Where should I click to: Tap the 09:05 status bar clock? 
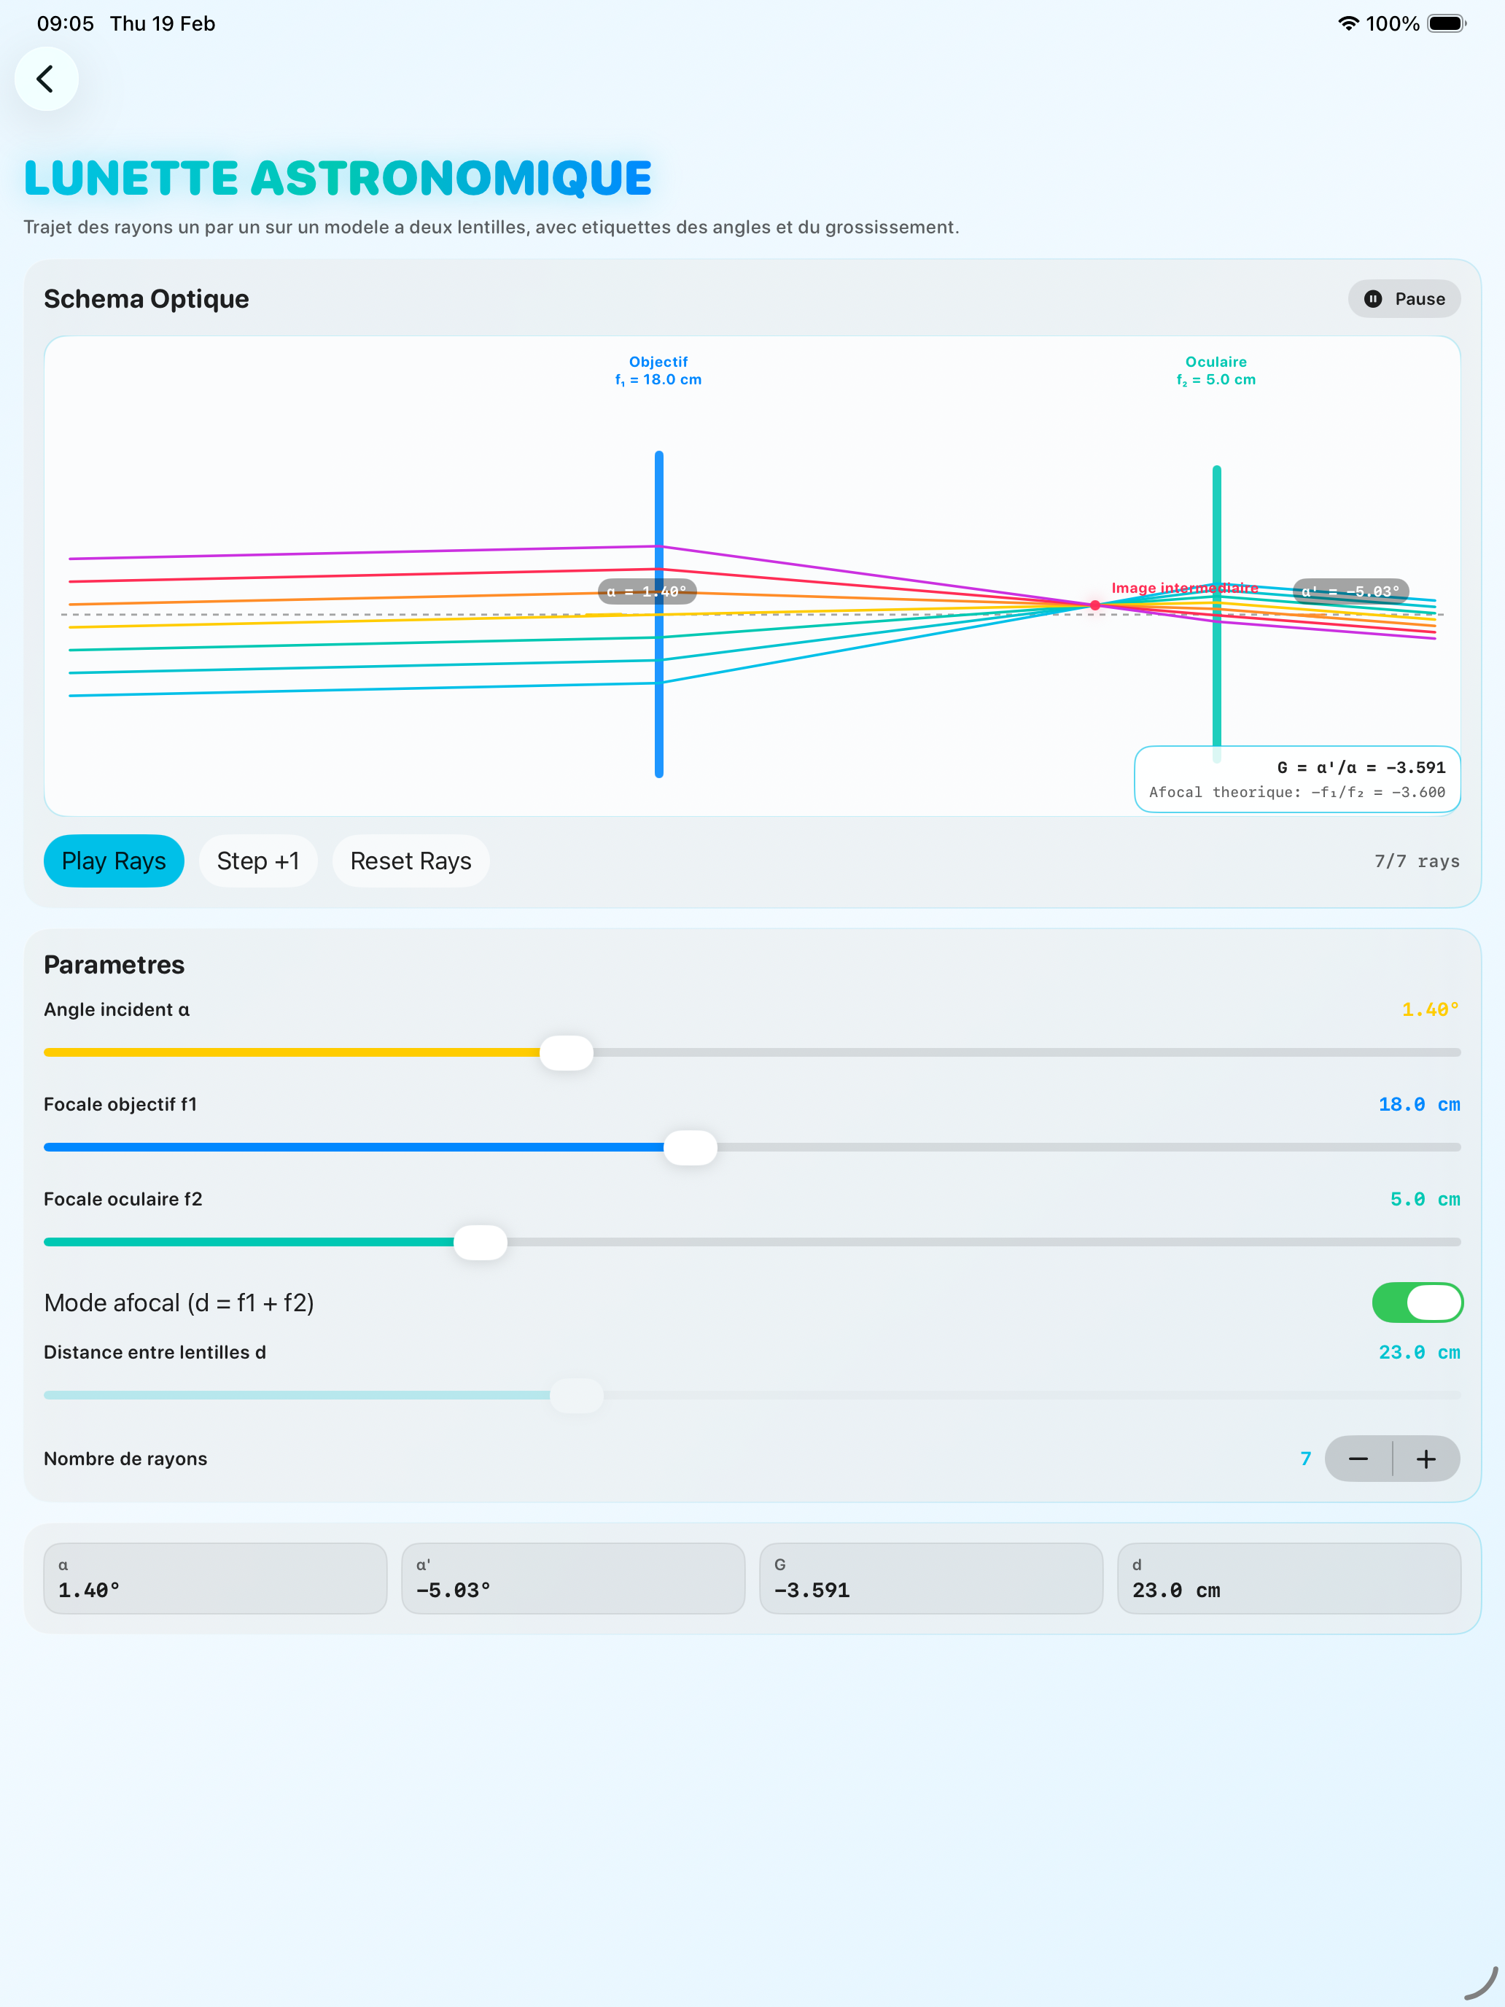point(66,23)
